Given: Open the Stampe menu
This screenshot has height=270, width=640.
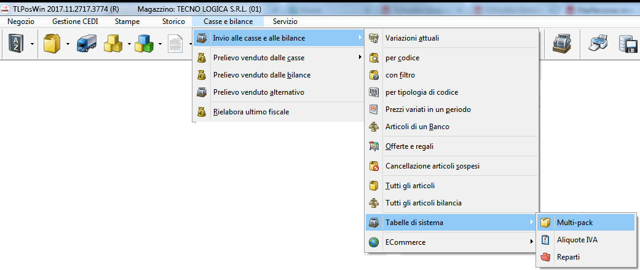Looking at the screenshot, I should (127, 22).
